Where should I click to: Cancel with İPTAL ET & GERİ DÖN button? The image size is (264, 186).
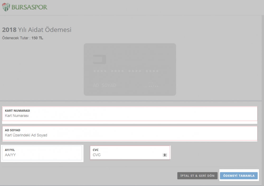click(197, 176)
